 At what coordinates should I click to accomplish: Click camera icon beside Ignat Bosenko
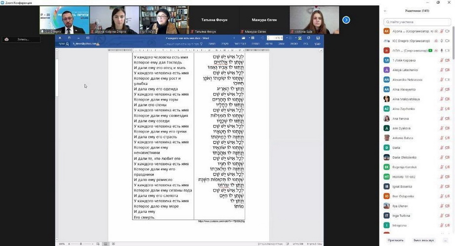point(447,187)
